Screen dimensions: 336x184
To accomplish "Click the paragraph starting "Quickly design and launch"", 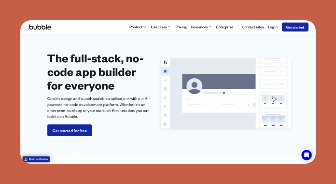I will point(99,108).
